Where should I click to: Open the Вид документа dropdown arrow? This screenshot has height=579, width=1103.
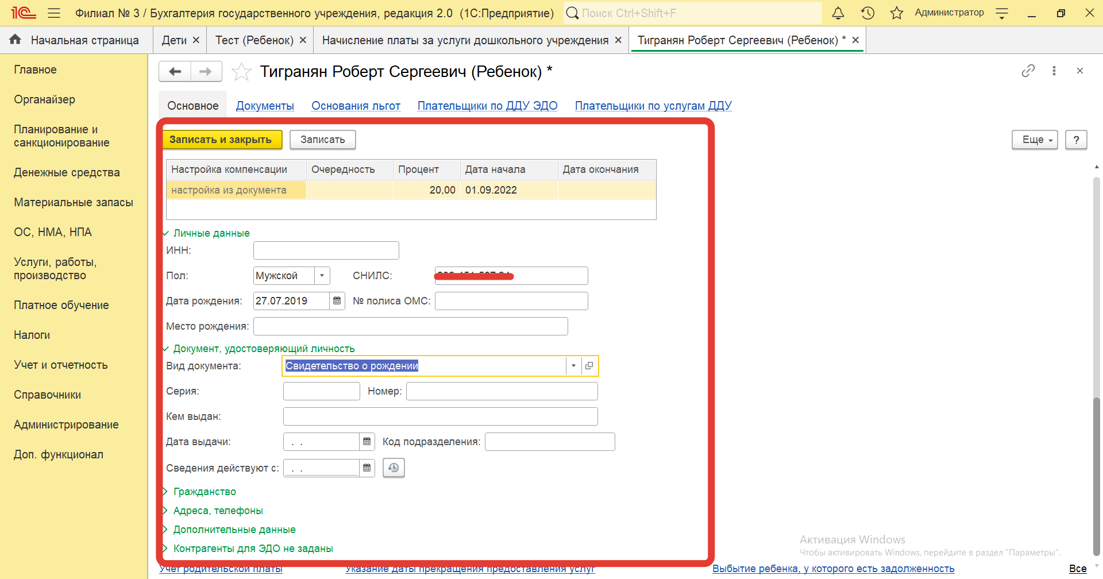[573, 366]
